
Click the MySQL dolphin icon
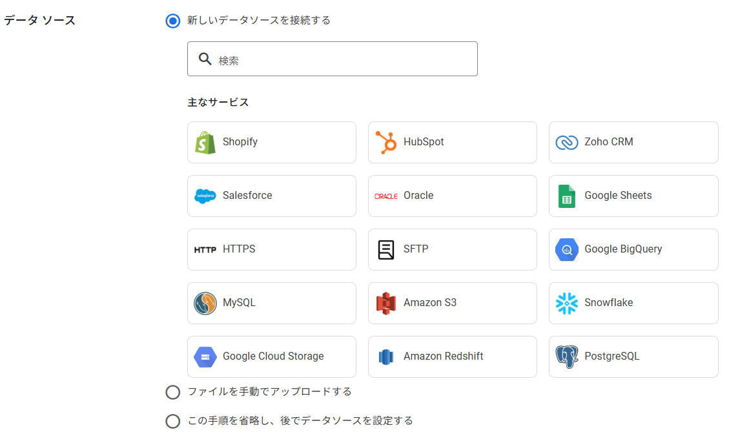coord(205,303)
